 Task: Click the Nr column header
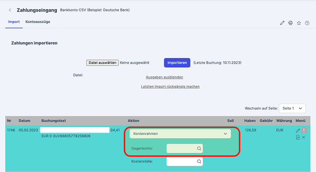9,121
